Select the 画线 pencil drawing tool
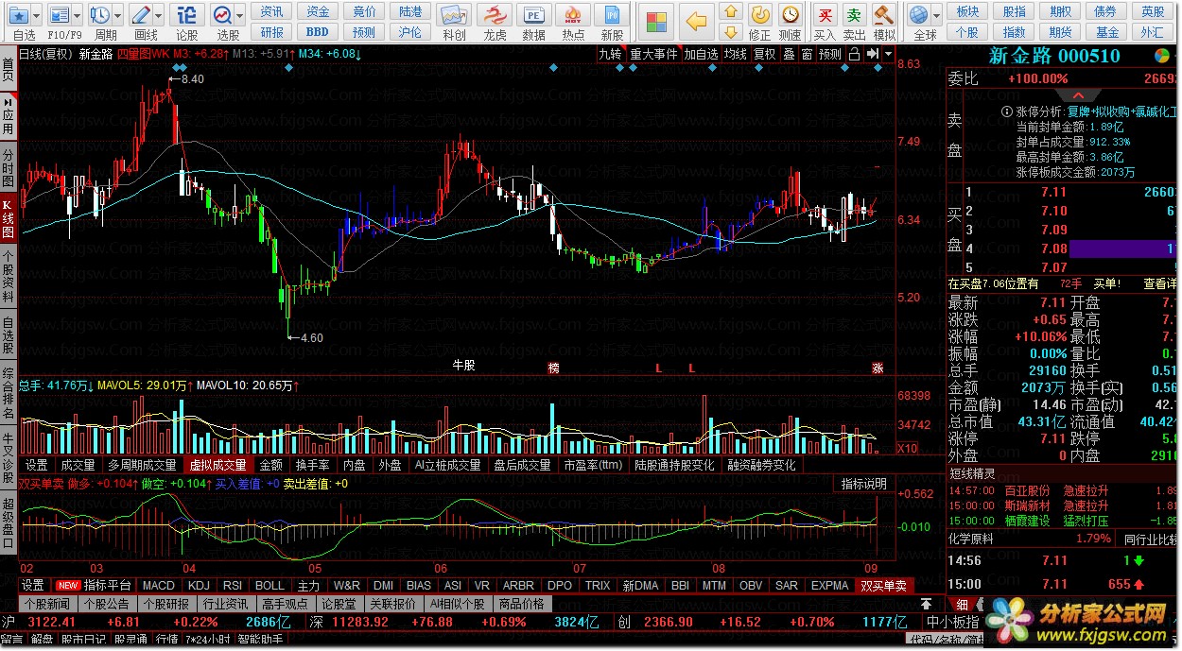This screenshot has height=651, width=1182. click(141, 15)
